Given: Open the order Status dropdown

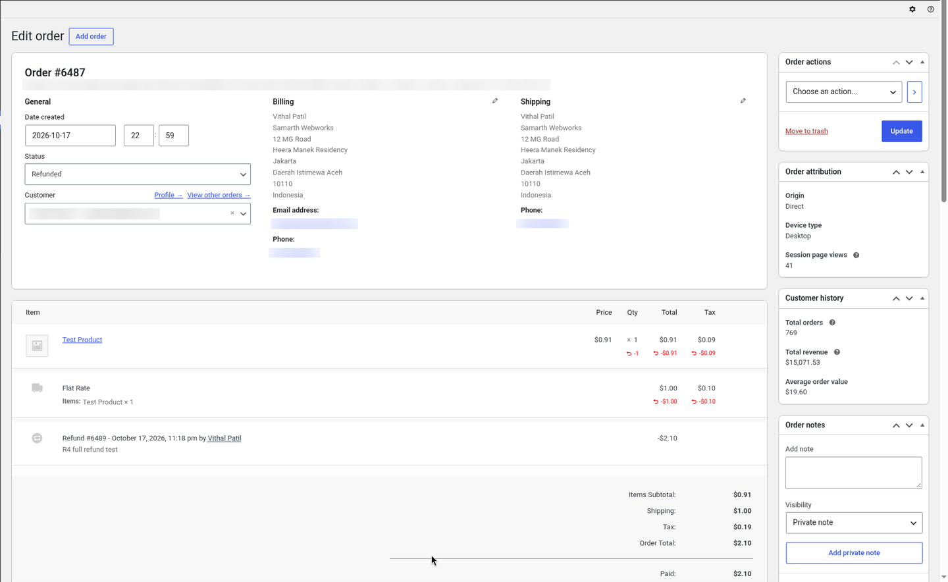Looking at the screenshot, I should point(138,174).
